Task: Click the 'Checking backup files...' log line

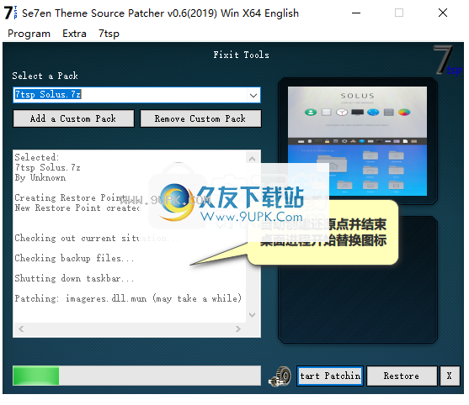Action: [x=74, y=258]
